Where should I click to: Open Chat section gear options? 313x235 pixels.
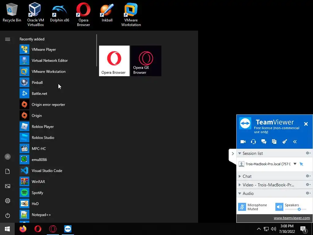308,176
